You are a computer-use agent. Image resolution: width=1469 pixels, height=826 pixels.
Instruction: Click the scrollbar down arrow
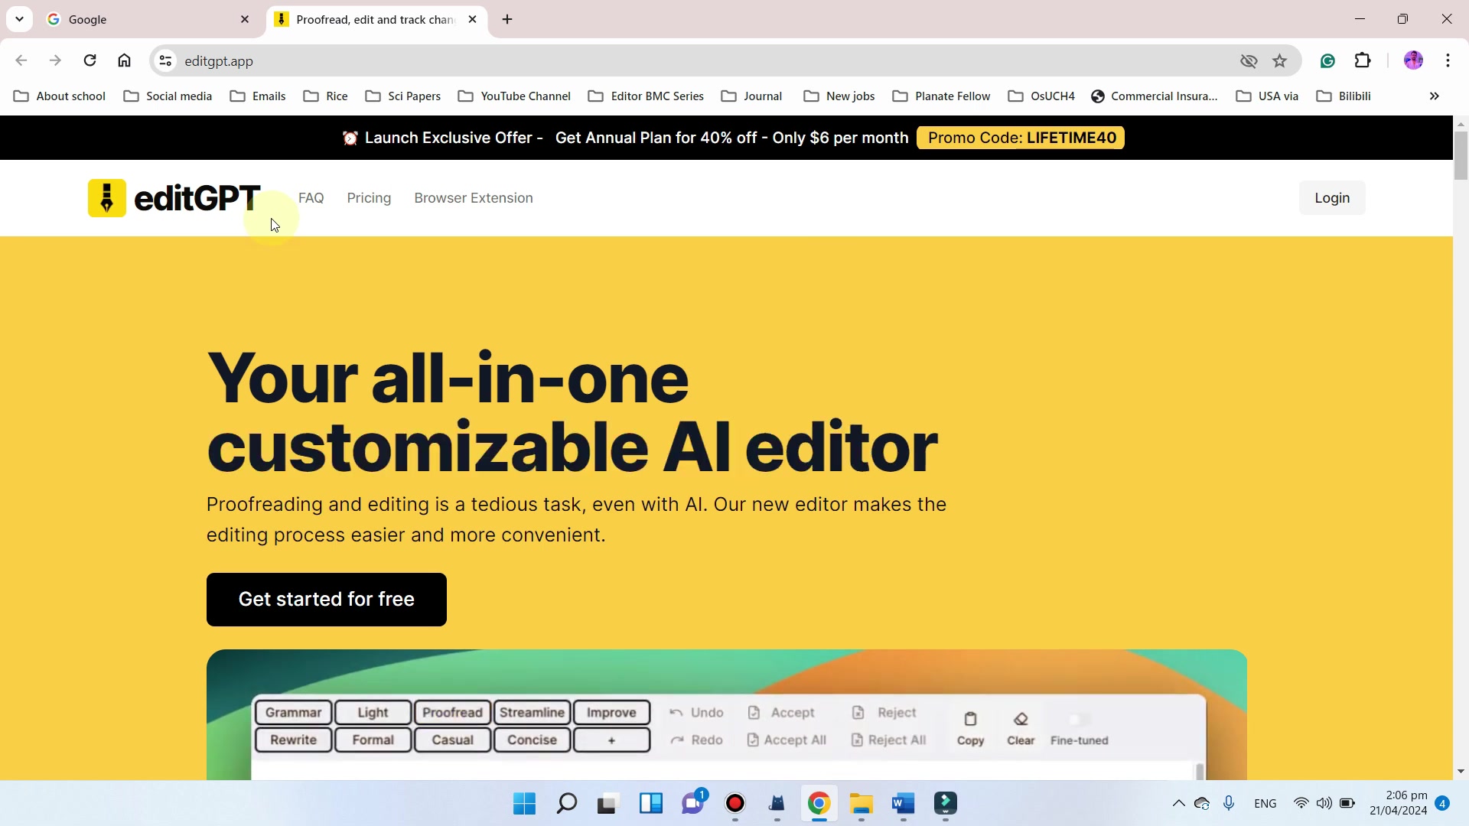[1461, 772]
